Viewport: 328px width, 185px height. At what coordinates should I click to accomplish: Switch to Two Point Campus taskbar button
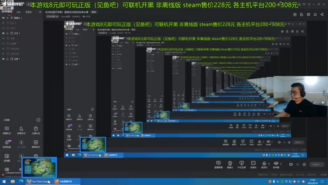pyautogui.click(x=39, y=181)
